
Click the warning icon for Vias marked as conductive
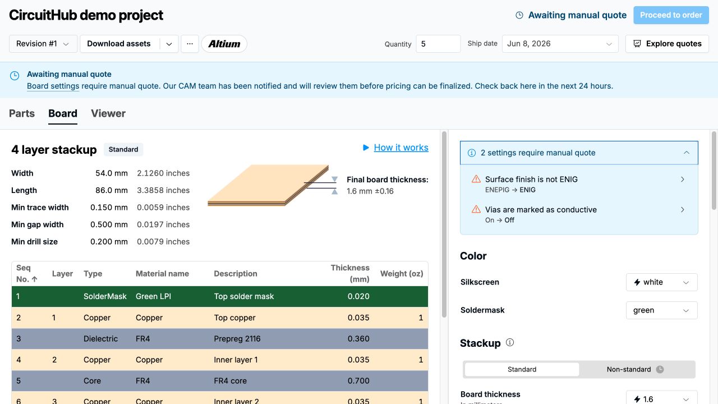(476, 209)
